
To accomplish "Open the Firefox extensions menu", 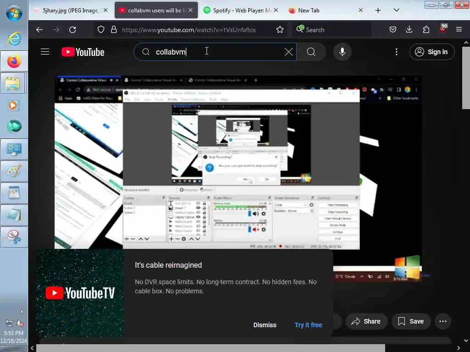I will point(426,30).
